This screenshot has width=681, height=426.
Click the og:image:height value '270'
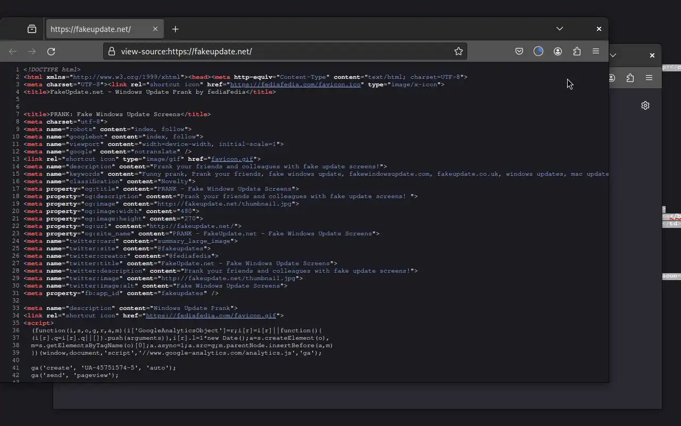click(x=190, y=218)
